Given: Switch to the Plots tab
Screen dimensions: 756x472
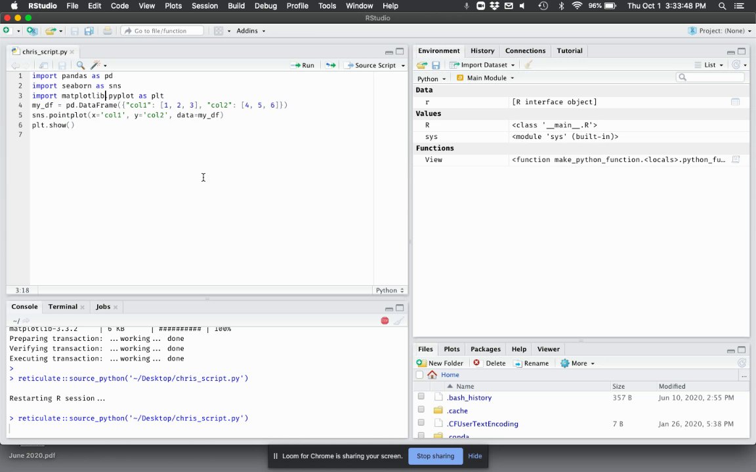Looking at the screenshot, I should [x=451, y=349].
